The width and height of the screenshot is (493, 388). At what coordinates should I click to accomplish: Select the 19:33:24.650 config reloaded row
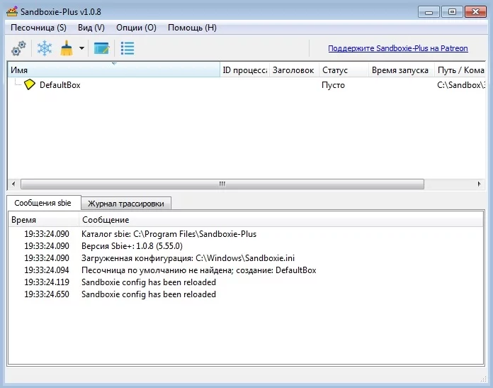coord(246,294)
